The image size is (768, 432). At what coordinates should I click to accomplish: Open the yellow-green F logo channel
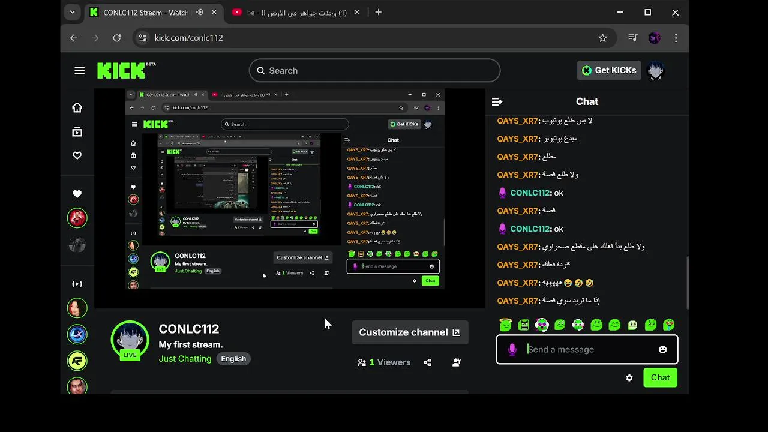click(77, 361)
